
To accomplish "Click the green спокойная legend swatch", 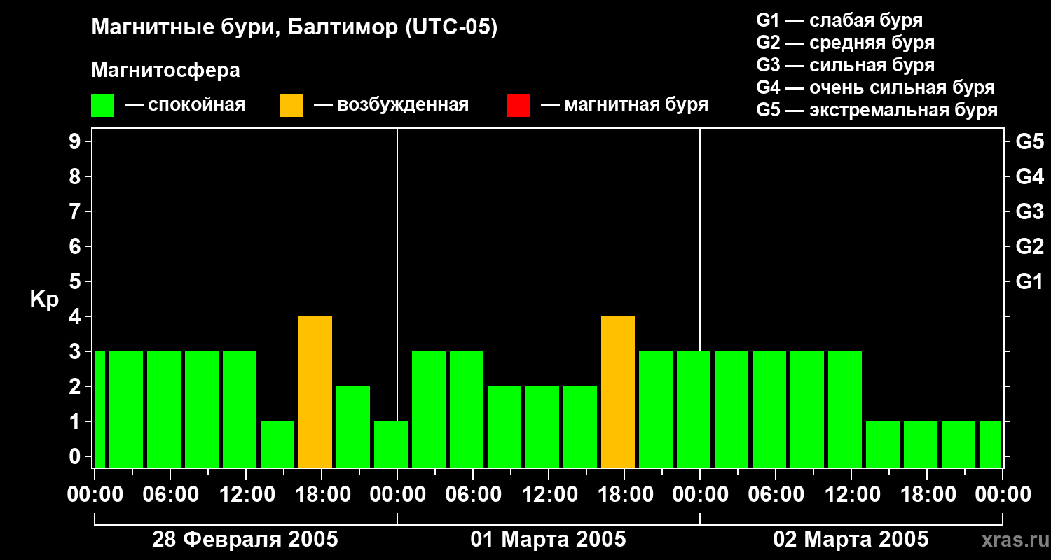I will [x=102, y=106].
